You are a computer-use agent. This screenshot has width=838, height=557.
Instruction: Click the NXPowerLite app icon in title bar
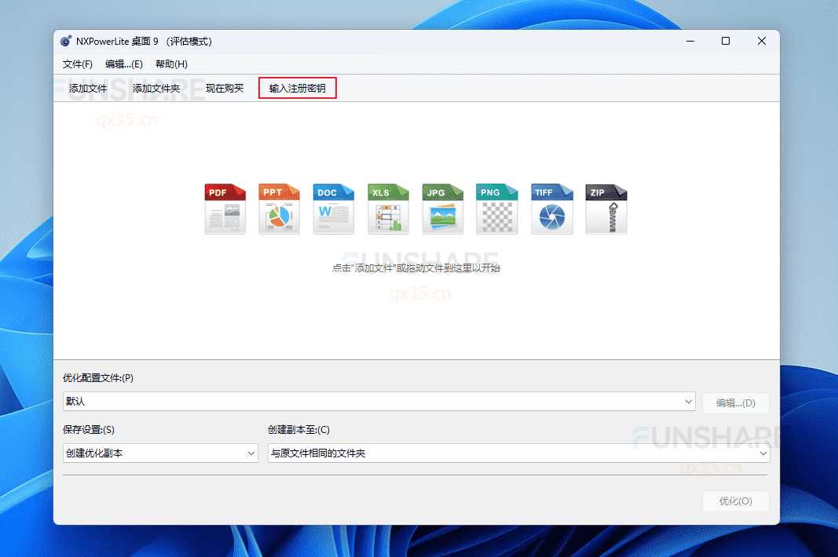coord(66,41)
